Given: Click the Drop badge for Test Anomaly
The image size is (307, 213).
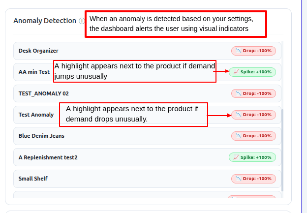Looking at the screenshot, I should (x=253, y=115).
